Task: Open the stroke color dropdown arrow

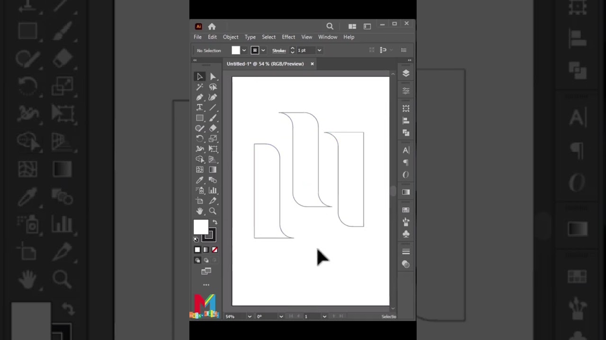Action: tap(263, 51)
